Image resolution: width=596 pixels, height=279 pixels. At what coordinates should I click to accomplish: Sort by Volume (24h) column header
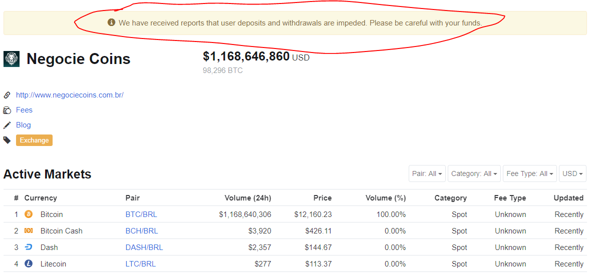click(x=248, y=198)
